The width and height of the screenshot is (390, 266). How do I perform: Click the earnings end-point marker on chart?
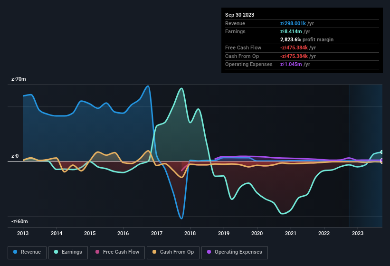[381, 152]
